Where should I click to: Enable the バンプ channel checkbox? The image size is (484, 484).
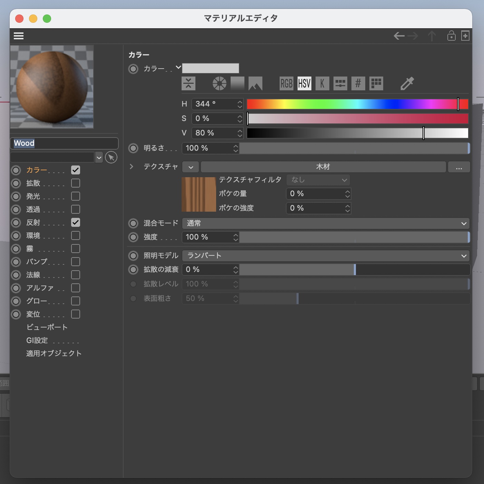click(76, 262)
